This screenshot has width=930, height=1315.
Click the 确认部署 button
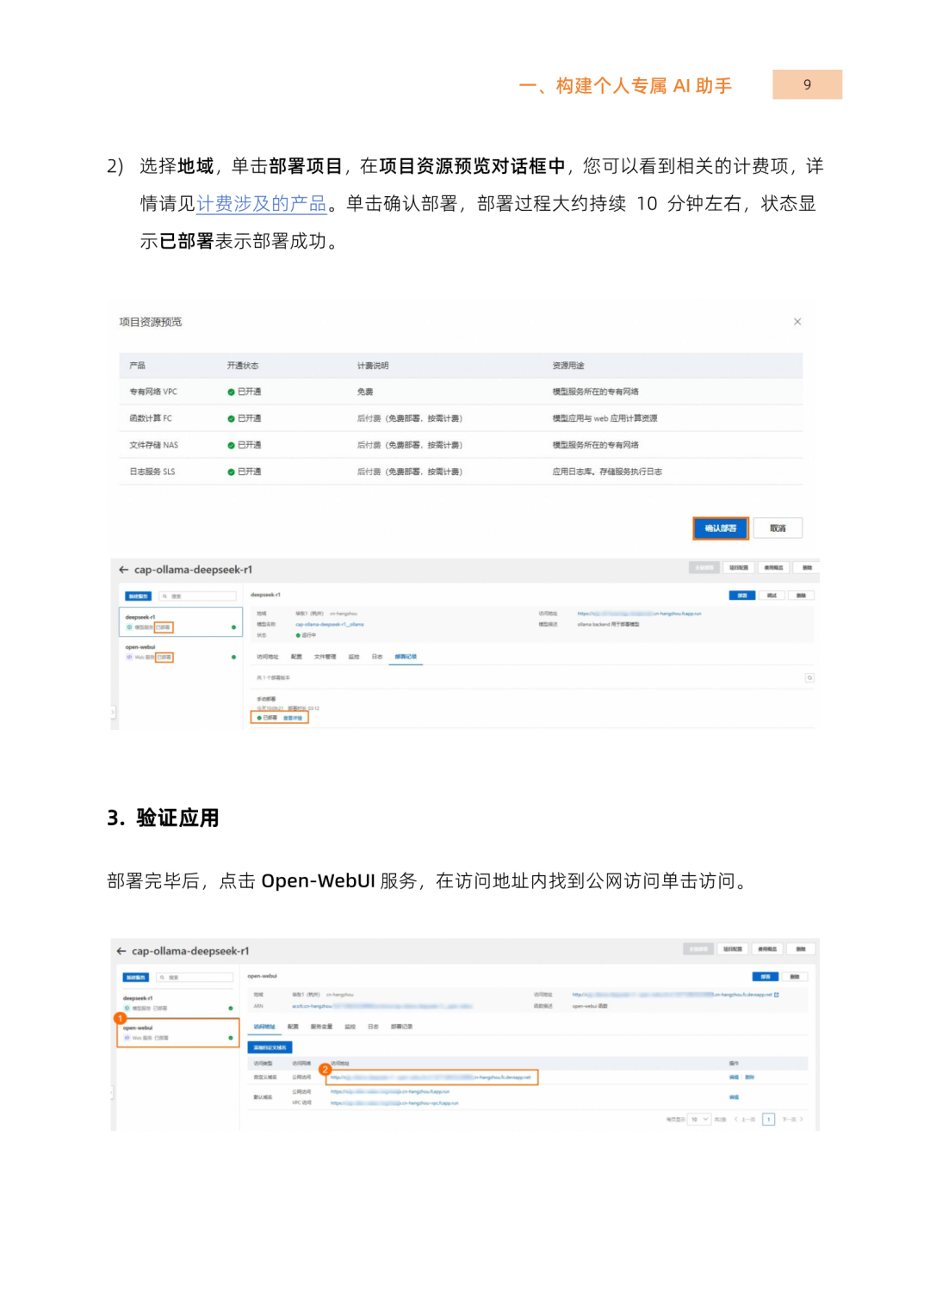[721, 528]
